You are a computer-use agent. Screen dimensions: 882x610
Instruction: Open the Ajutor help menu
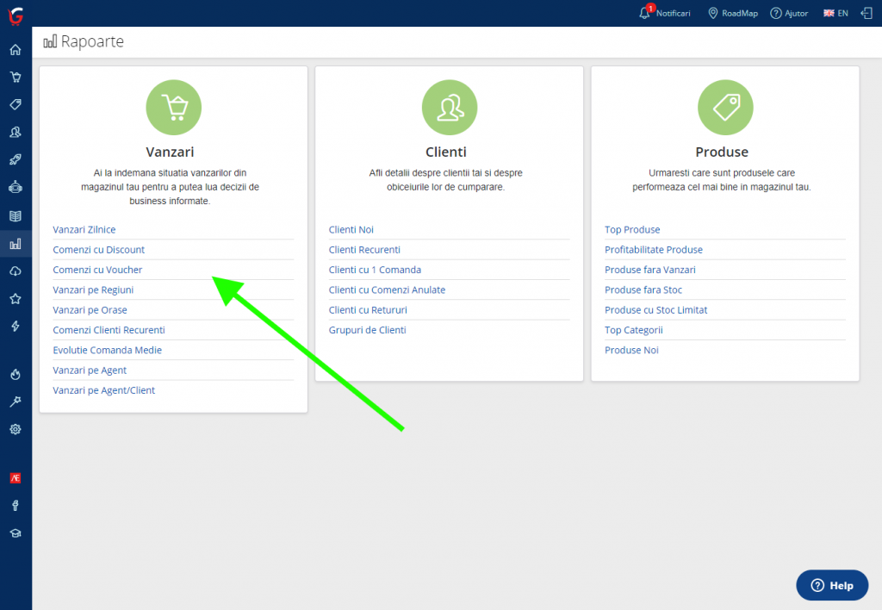(x=789, y=13)
